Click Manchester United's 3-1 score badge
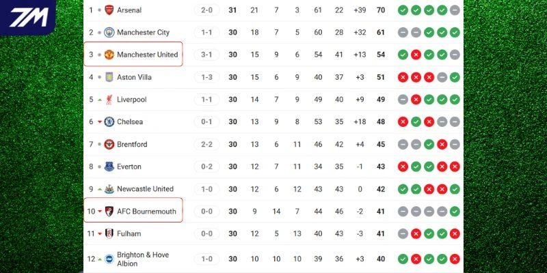The image size is (547, 273). coord(206,55)
